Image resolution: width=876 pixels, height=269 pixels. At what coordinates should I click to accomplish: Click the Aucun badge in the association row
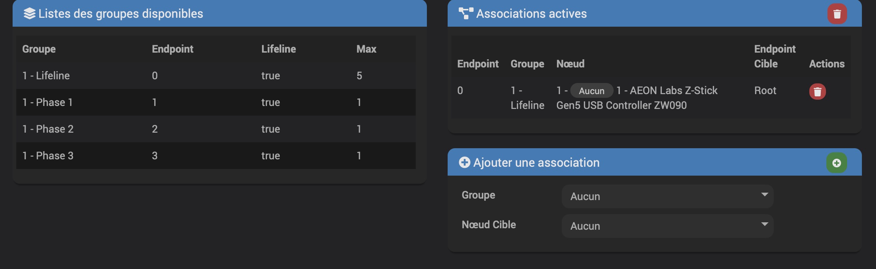point(591,91)
